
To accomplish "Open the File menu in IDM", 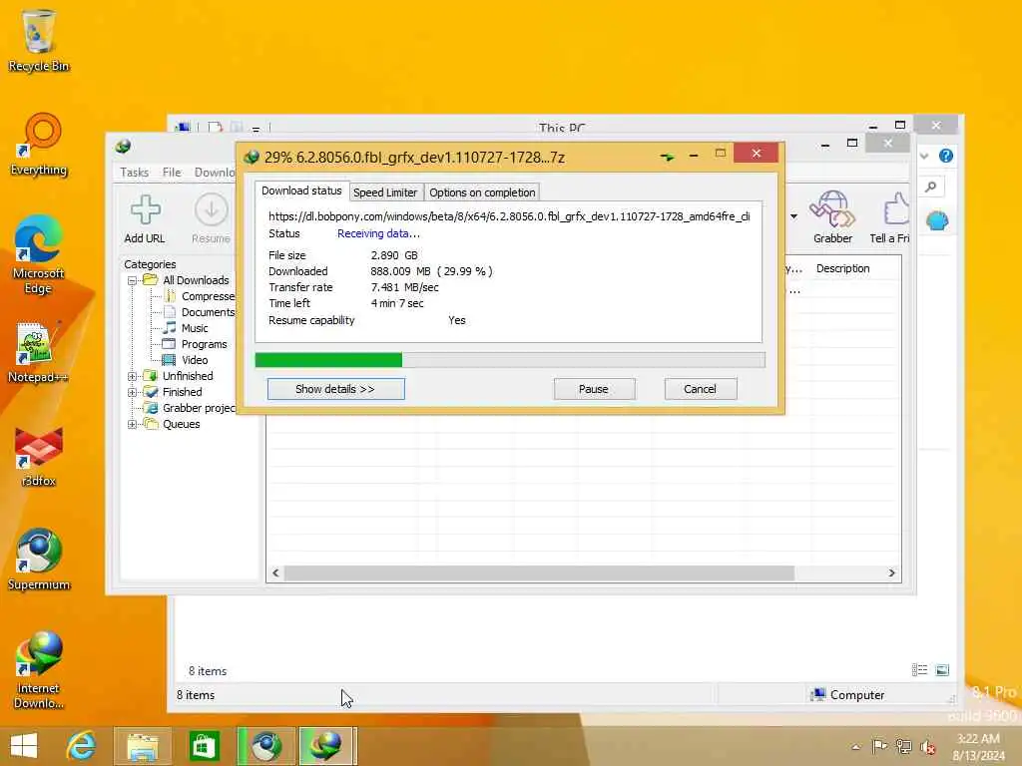I will pyautogui.click(x=172, y=173).
